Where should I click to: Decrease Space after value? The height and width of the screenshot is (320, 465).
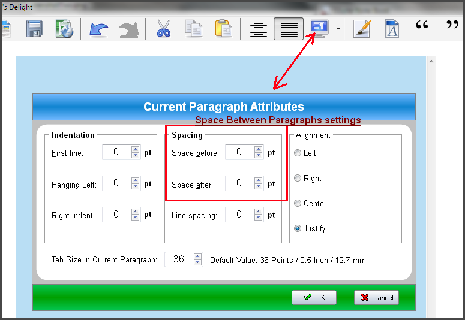pos(259,186)
